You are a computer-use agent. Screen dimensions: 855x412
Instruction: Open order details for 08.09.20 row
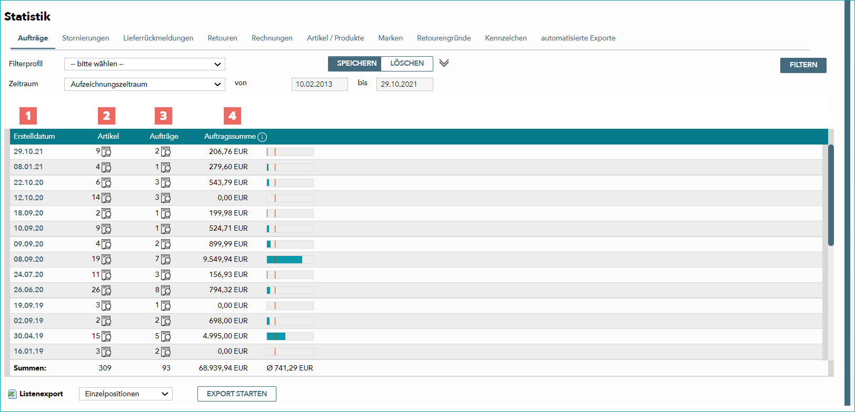click(166, 260)
